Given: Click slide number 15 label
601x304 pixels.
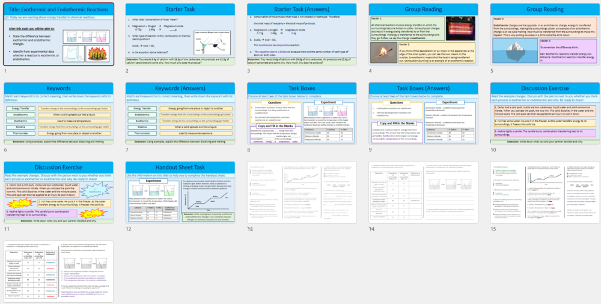Looking at the screenshot, I should pos(493,229).
